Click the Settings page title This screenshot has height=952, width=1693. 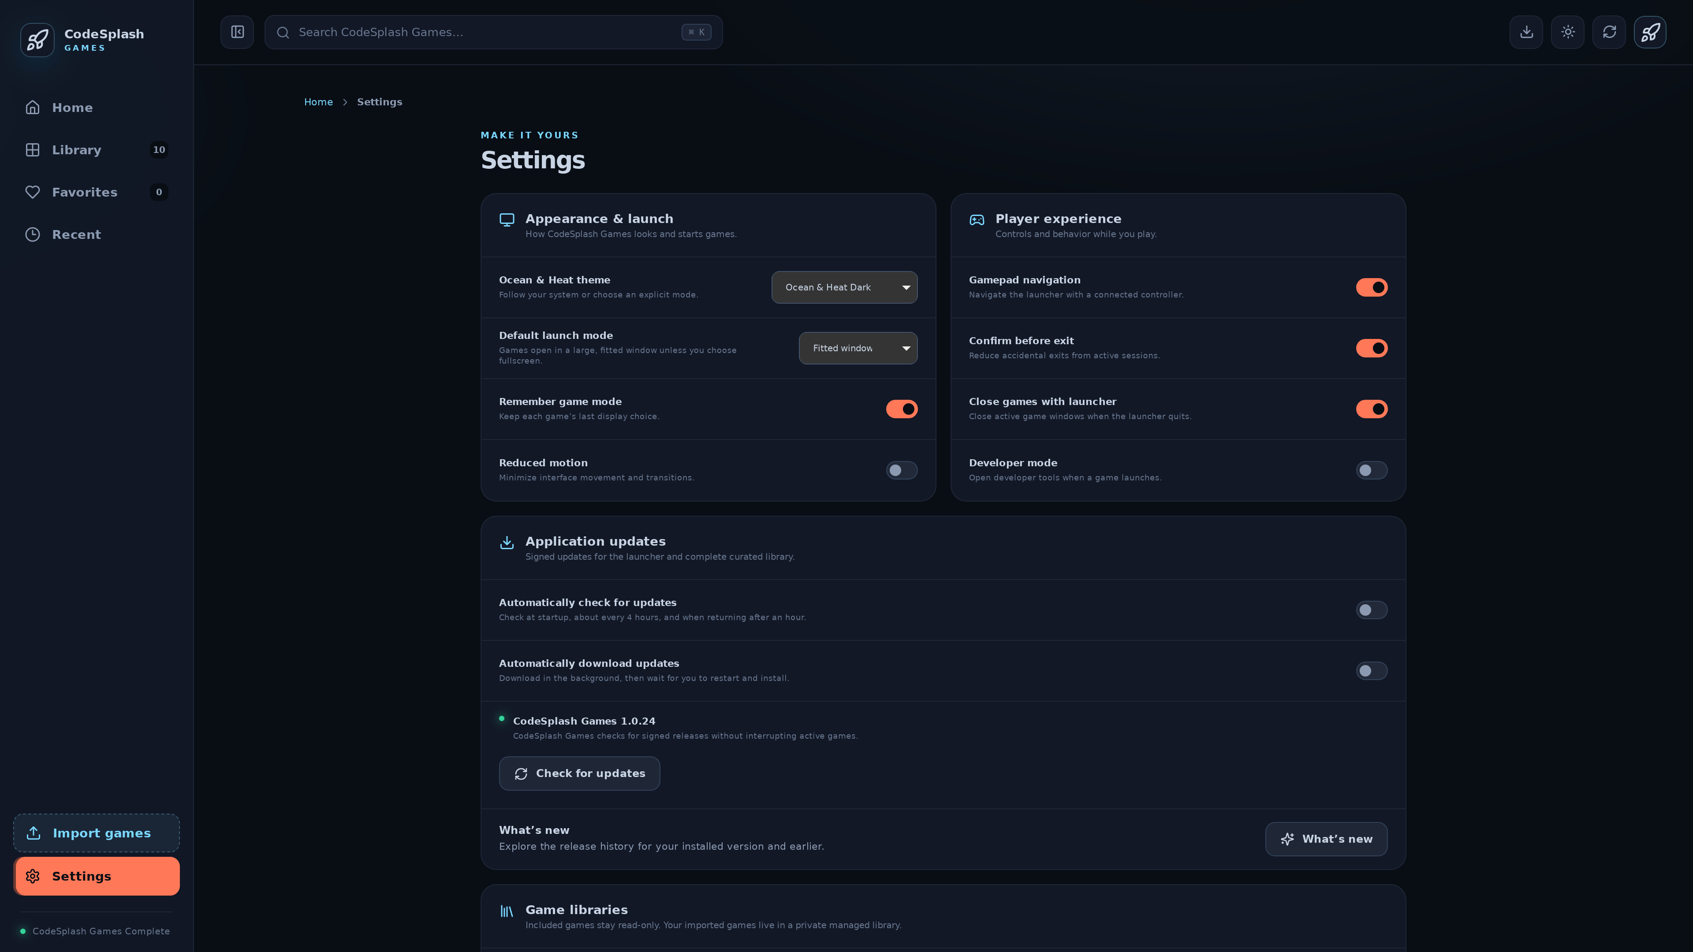click(x=532, y=160)
